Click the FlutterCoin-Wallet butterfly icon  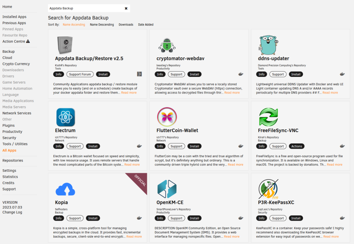click(x=167, y=117)
